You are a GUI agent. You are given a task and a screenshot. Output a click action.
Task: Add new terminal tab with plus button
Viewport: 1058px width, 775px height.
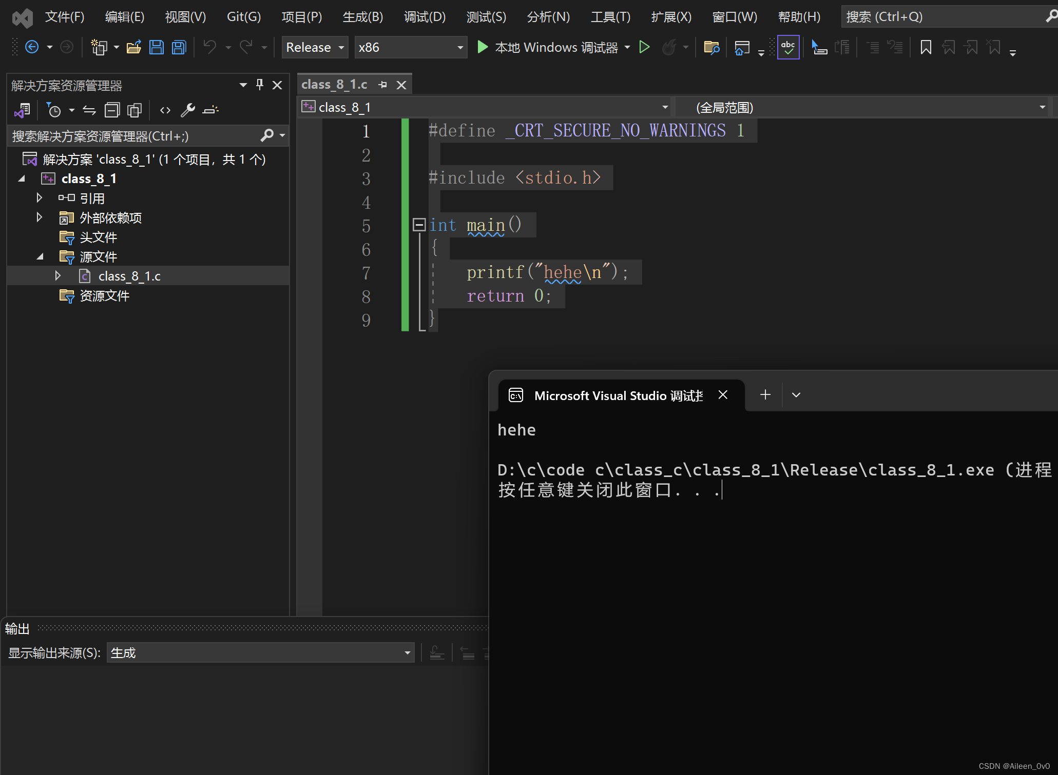[x=765, y=395]
